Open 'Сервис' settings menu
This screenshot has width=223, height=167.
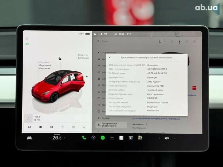click(x=104, y=118)
